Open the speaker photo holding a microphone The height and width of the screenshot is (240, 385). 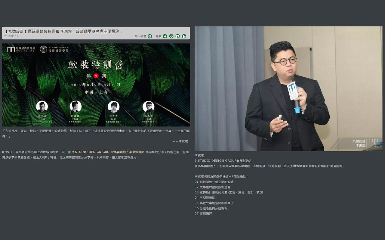pos(288,88)
